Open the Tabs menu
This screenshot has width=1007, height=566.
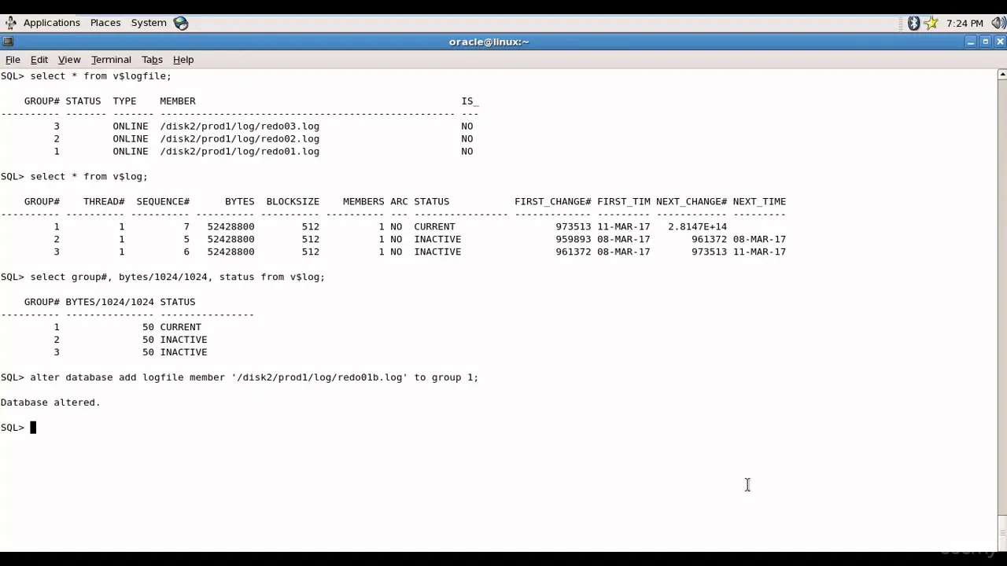[x=152, y=60]
